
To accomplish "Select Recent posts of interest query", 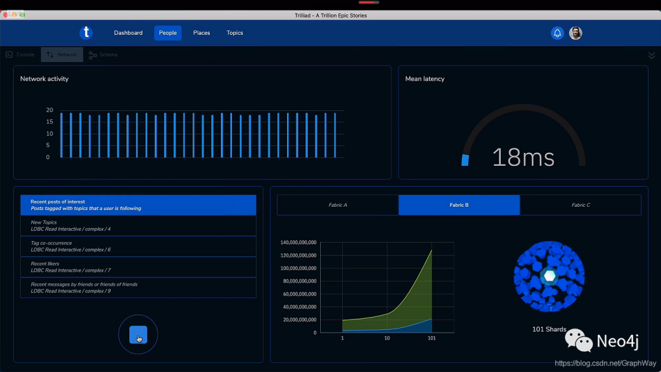I will tap(138, 205).
